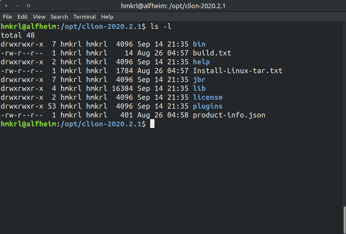Screen dimensions: 346x234
Task: Click the size value 401
Action: pos(127,115)
